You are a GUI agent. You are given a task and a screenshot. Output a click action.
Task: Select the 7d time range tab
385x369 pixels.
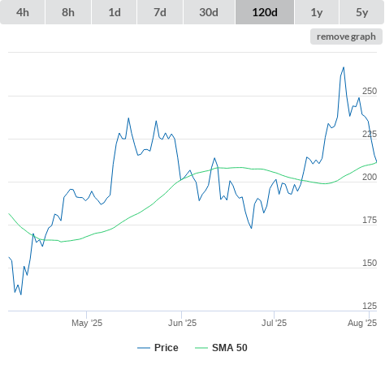[x=160, y=12]
